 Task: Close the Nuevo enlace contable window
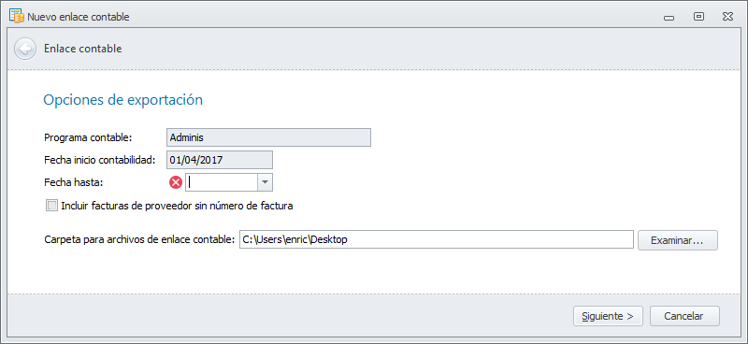pyautogui.click(x=728, y=17)
